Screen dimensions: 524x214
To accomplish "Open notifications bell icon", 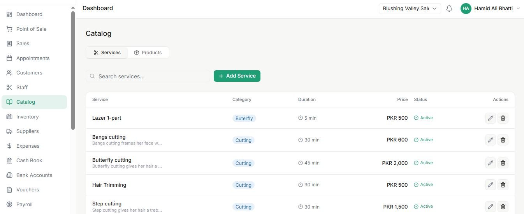I will (x=449, y=9).
